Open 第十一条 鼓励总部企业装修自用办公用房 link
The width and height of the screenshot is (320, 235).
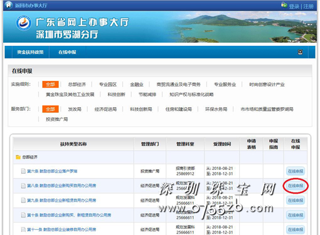click(61, 229)
